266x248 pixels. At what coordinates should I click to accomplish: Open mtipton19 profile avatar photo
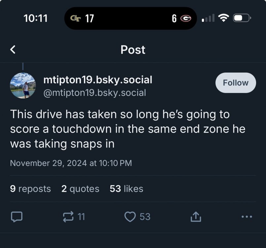pyautogui.click(x=23, y=85)
